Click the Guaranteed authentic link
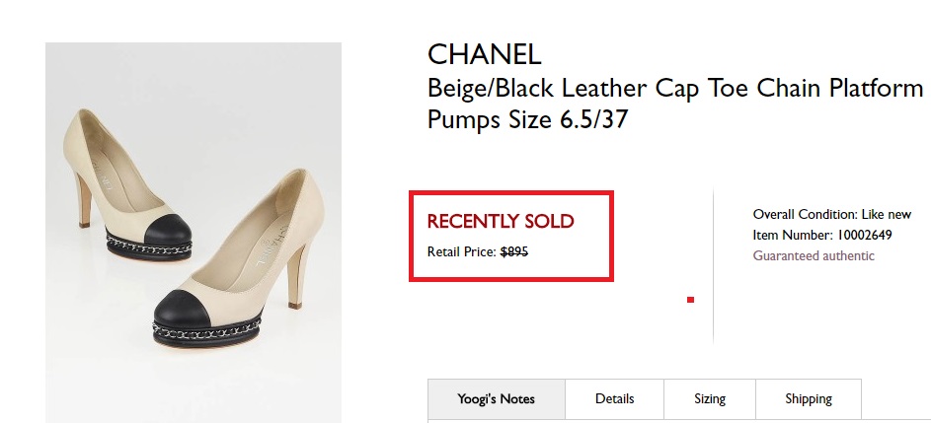The height and width of the screenshot is (423, 931). coord(814,255)
